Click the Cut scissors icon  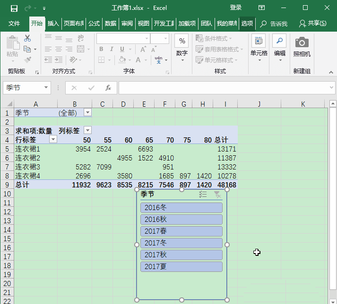click(x=27, y=38)
